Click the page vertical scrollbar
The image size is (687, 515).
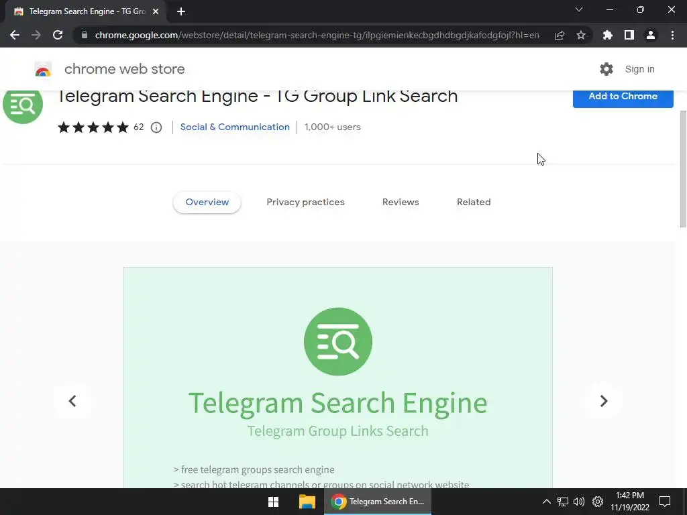[683, 169]
